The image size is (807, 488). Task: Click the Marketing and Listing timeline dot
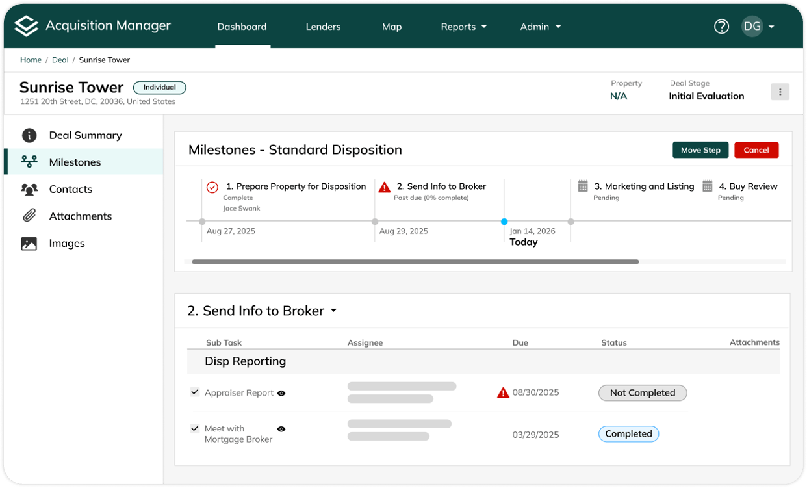click(x=570, y=222)
